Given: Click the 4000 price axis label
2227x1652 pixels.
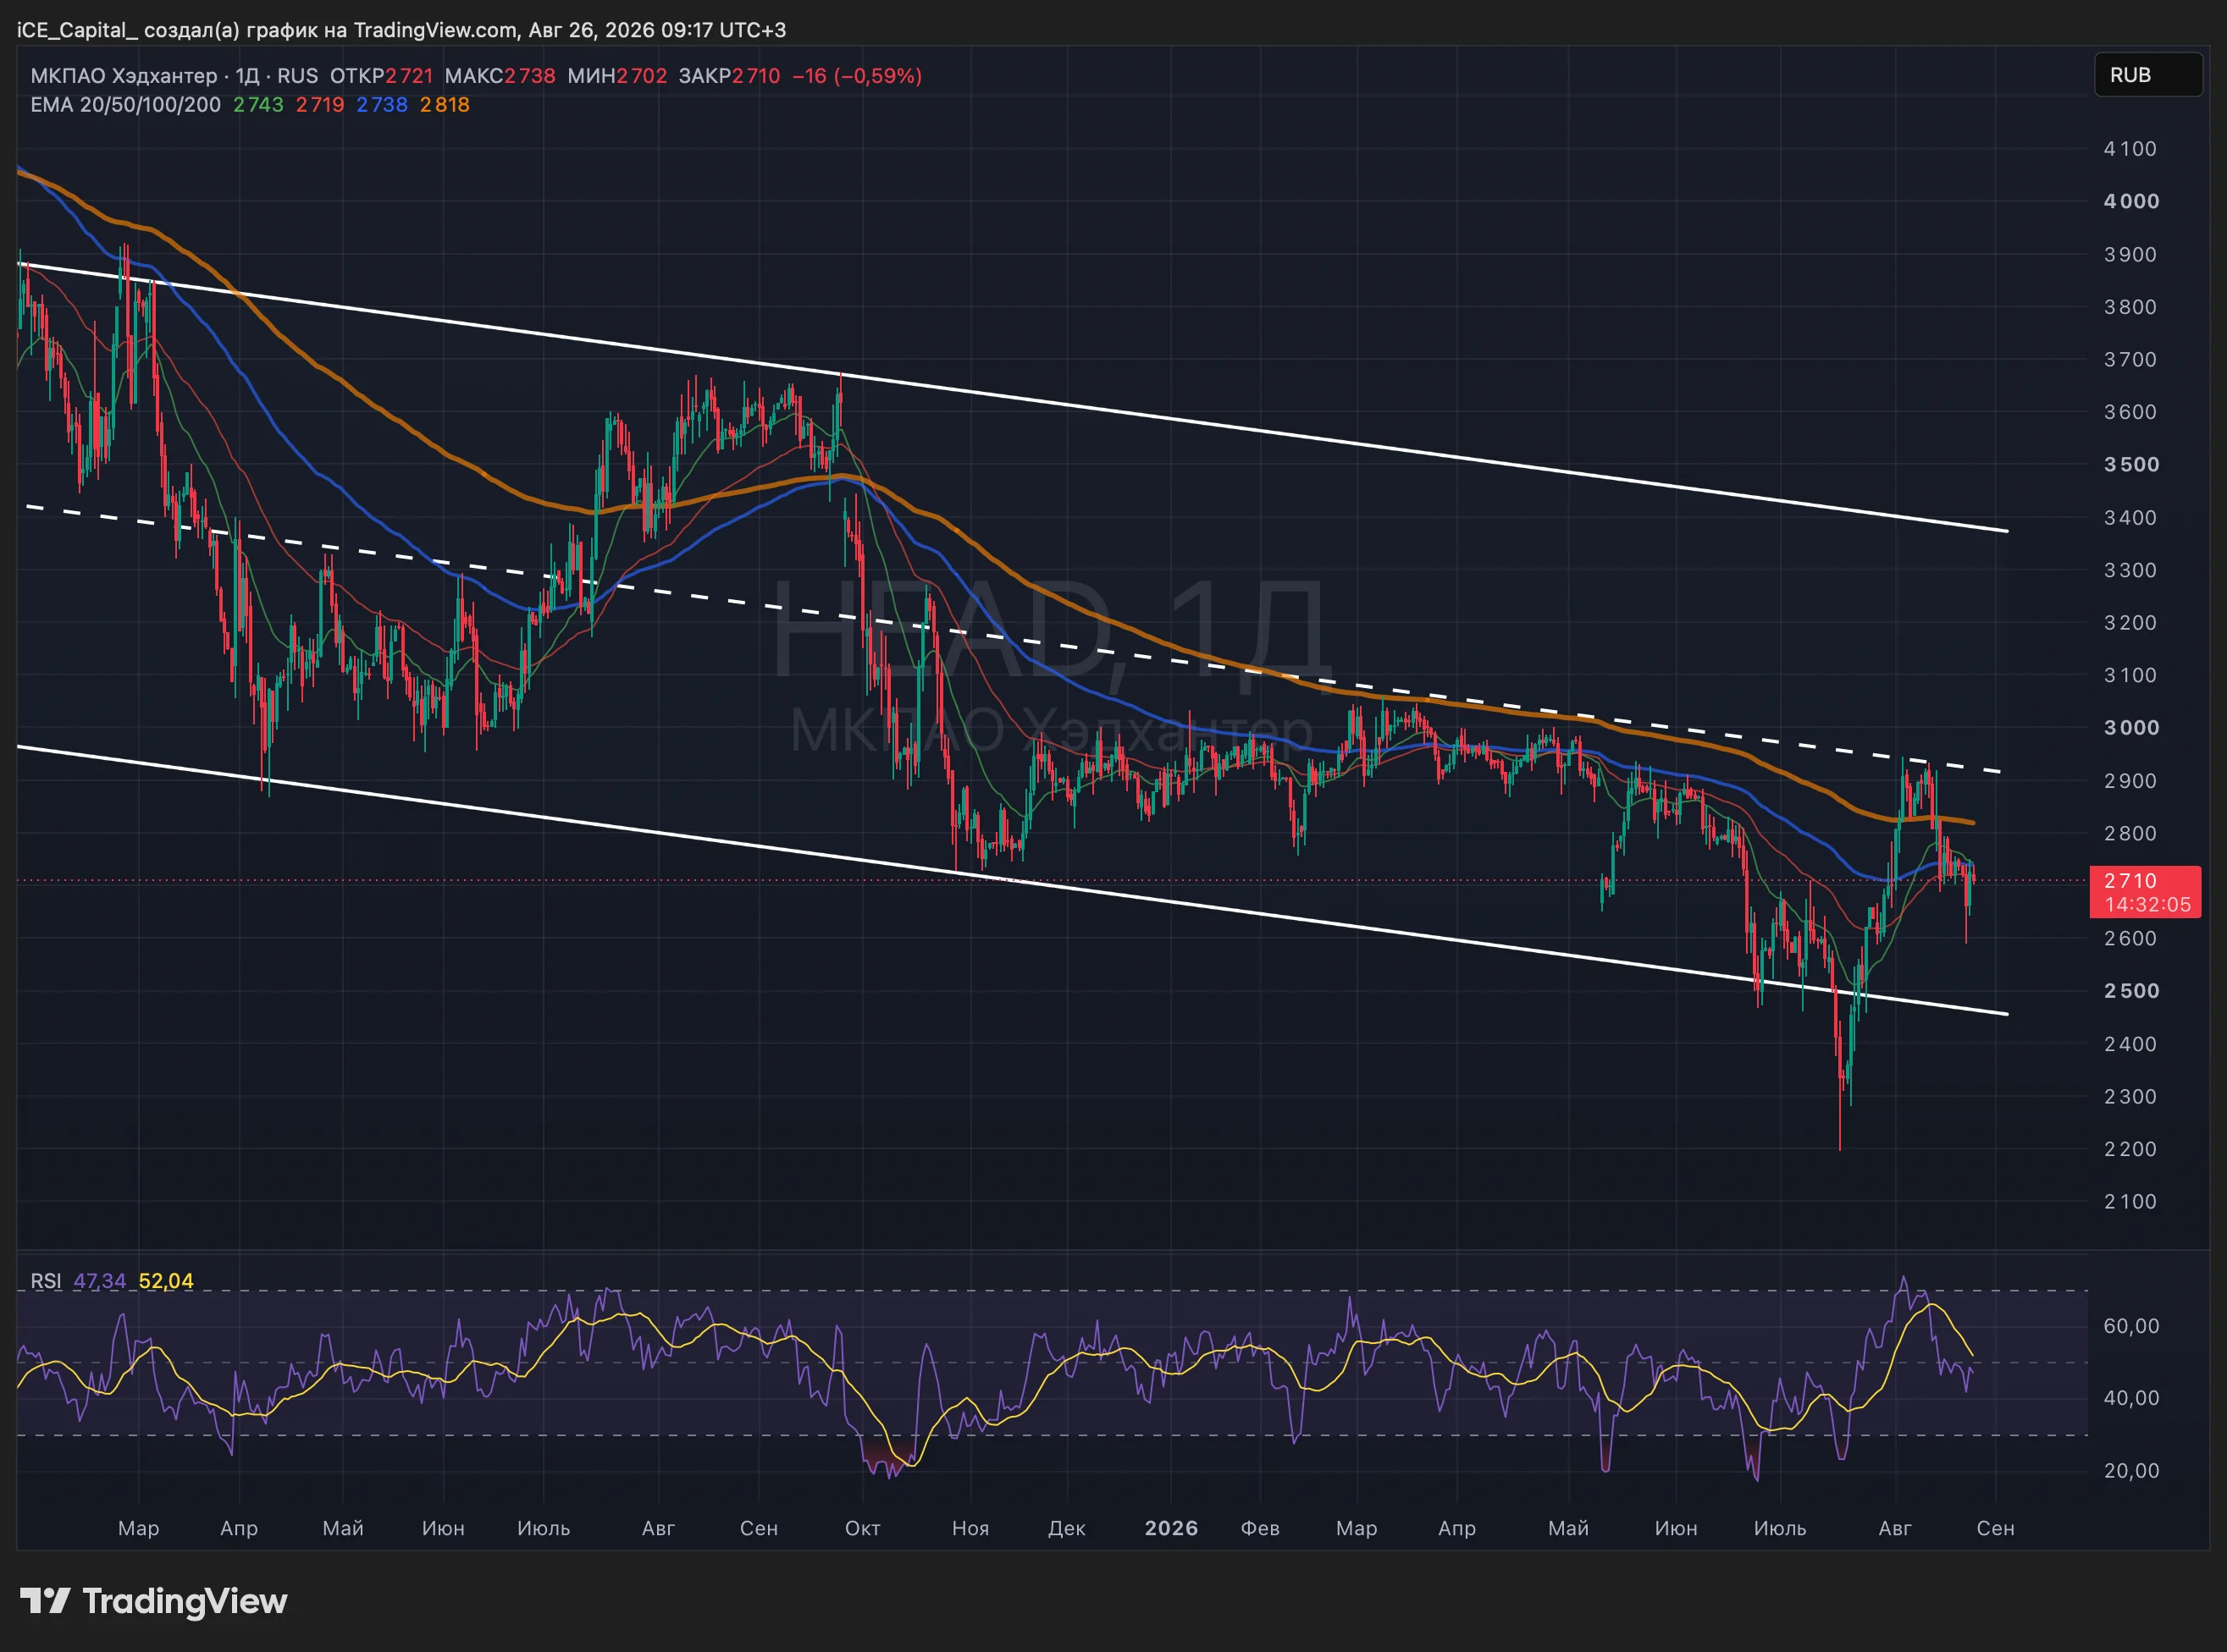Looking at the screenshot, I should click(2131, 201).
